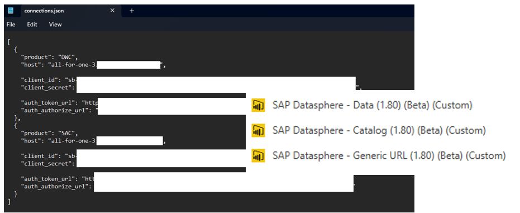Select SAP Datasphere - Data (1.80) entry
Image resolution: width=520 pixels, height=213 pixels.
372,105
